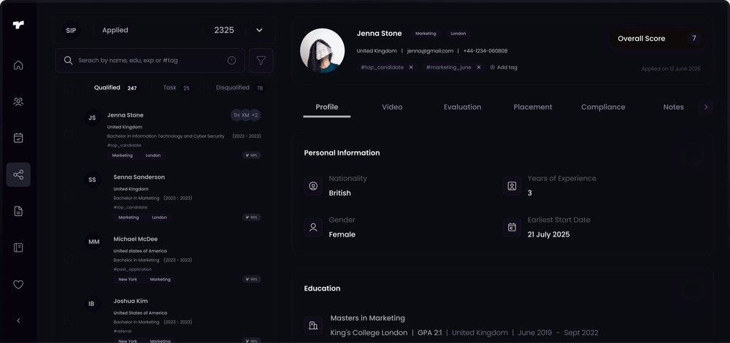This screenshot has width=730, height=343.
Task: Open the Notes tab
Action: tap(673, 107)
